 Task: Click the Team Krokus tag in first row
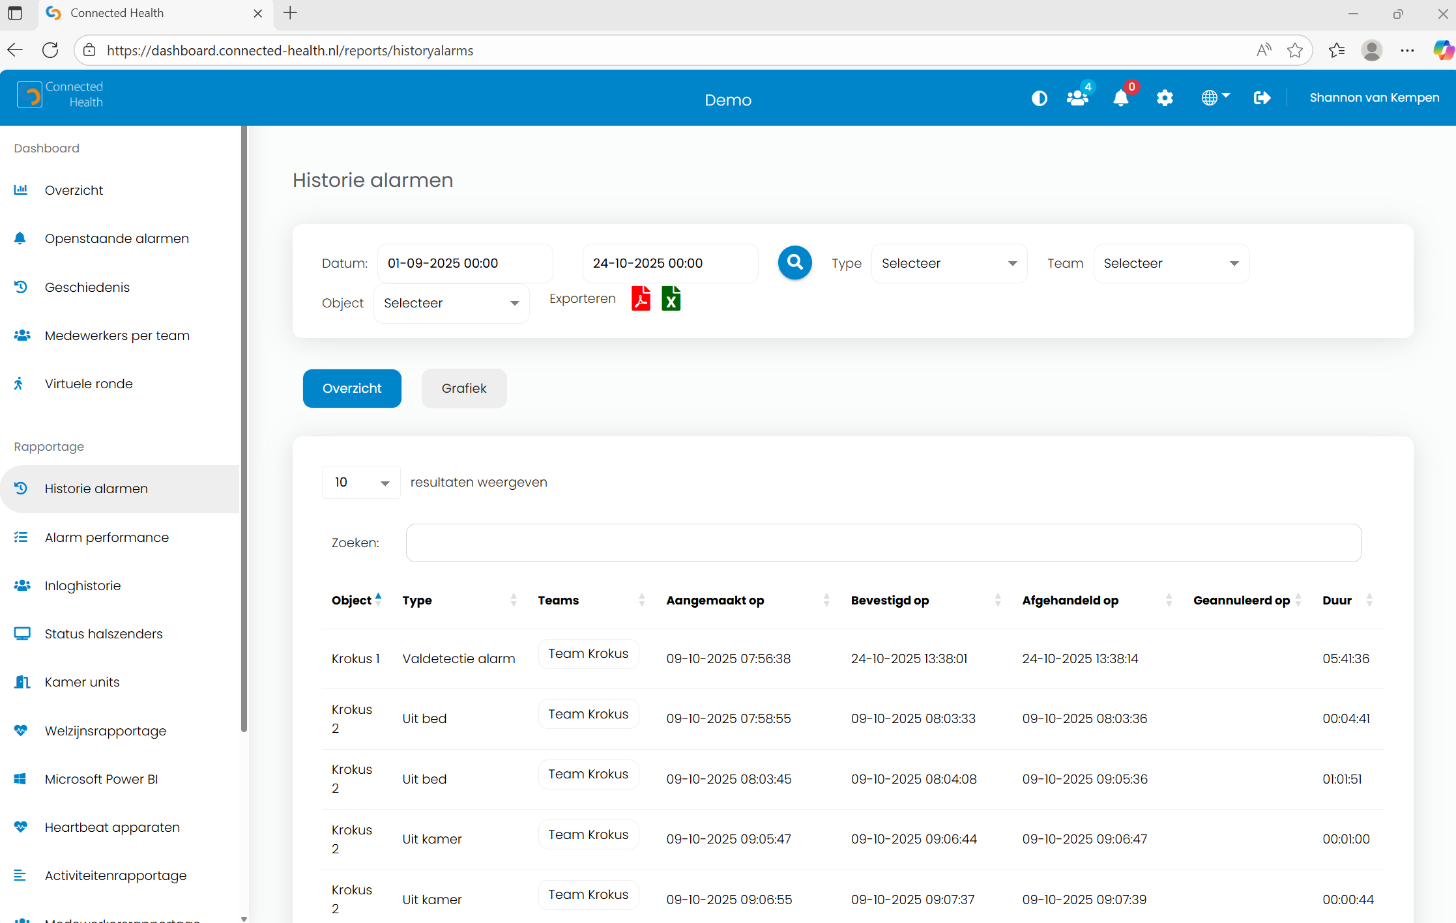click(588, 654)
